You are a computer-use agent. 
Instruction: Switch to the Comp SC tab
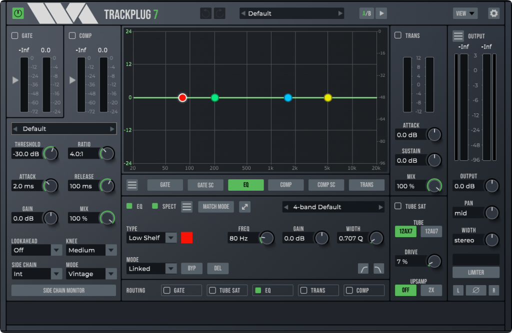pos(326,185)
